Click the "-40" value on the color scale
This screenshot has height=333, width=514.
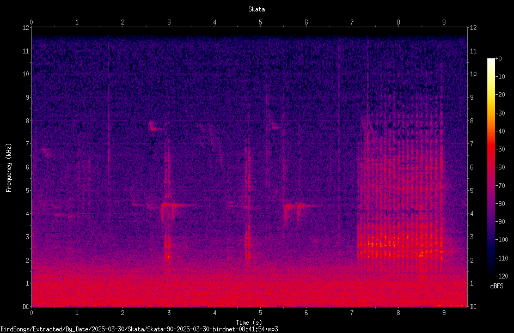point(500,131)
